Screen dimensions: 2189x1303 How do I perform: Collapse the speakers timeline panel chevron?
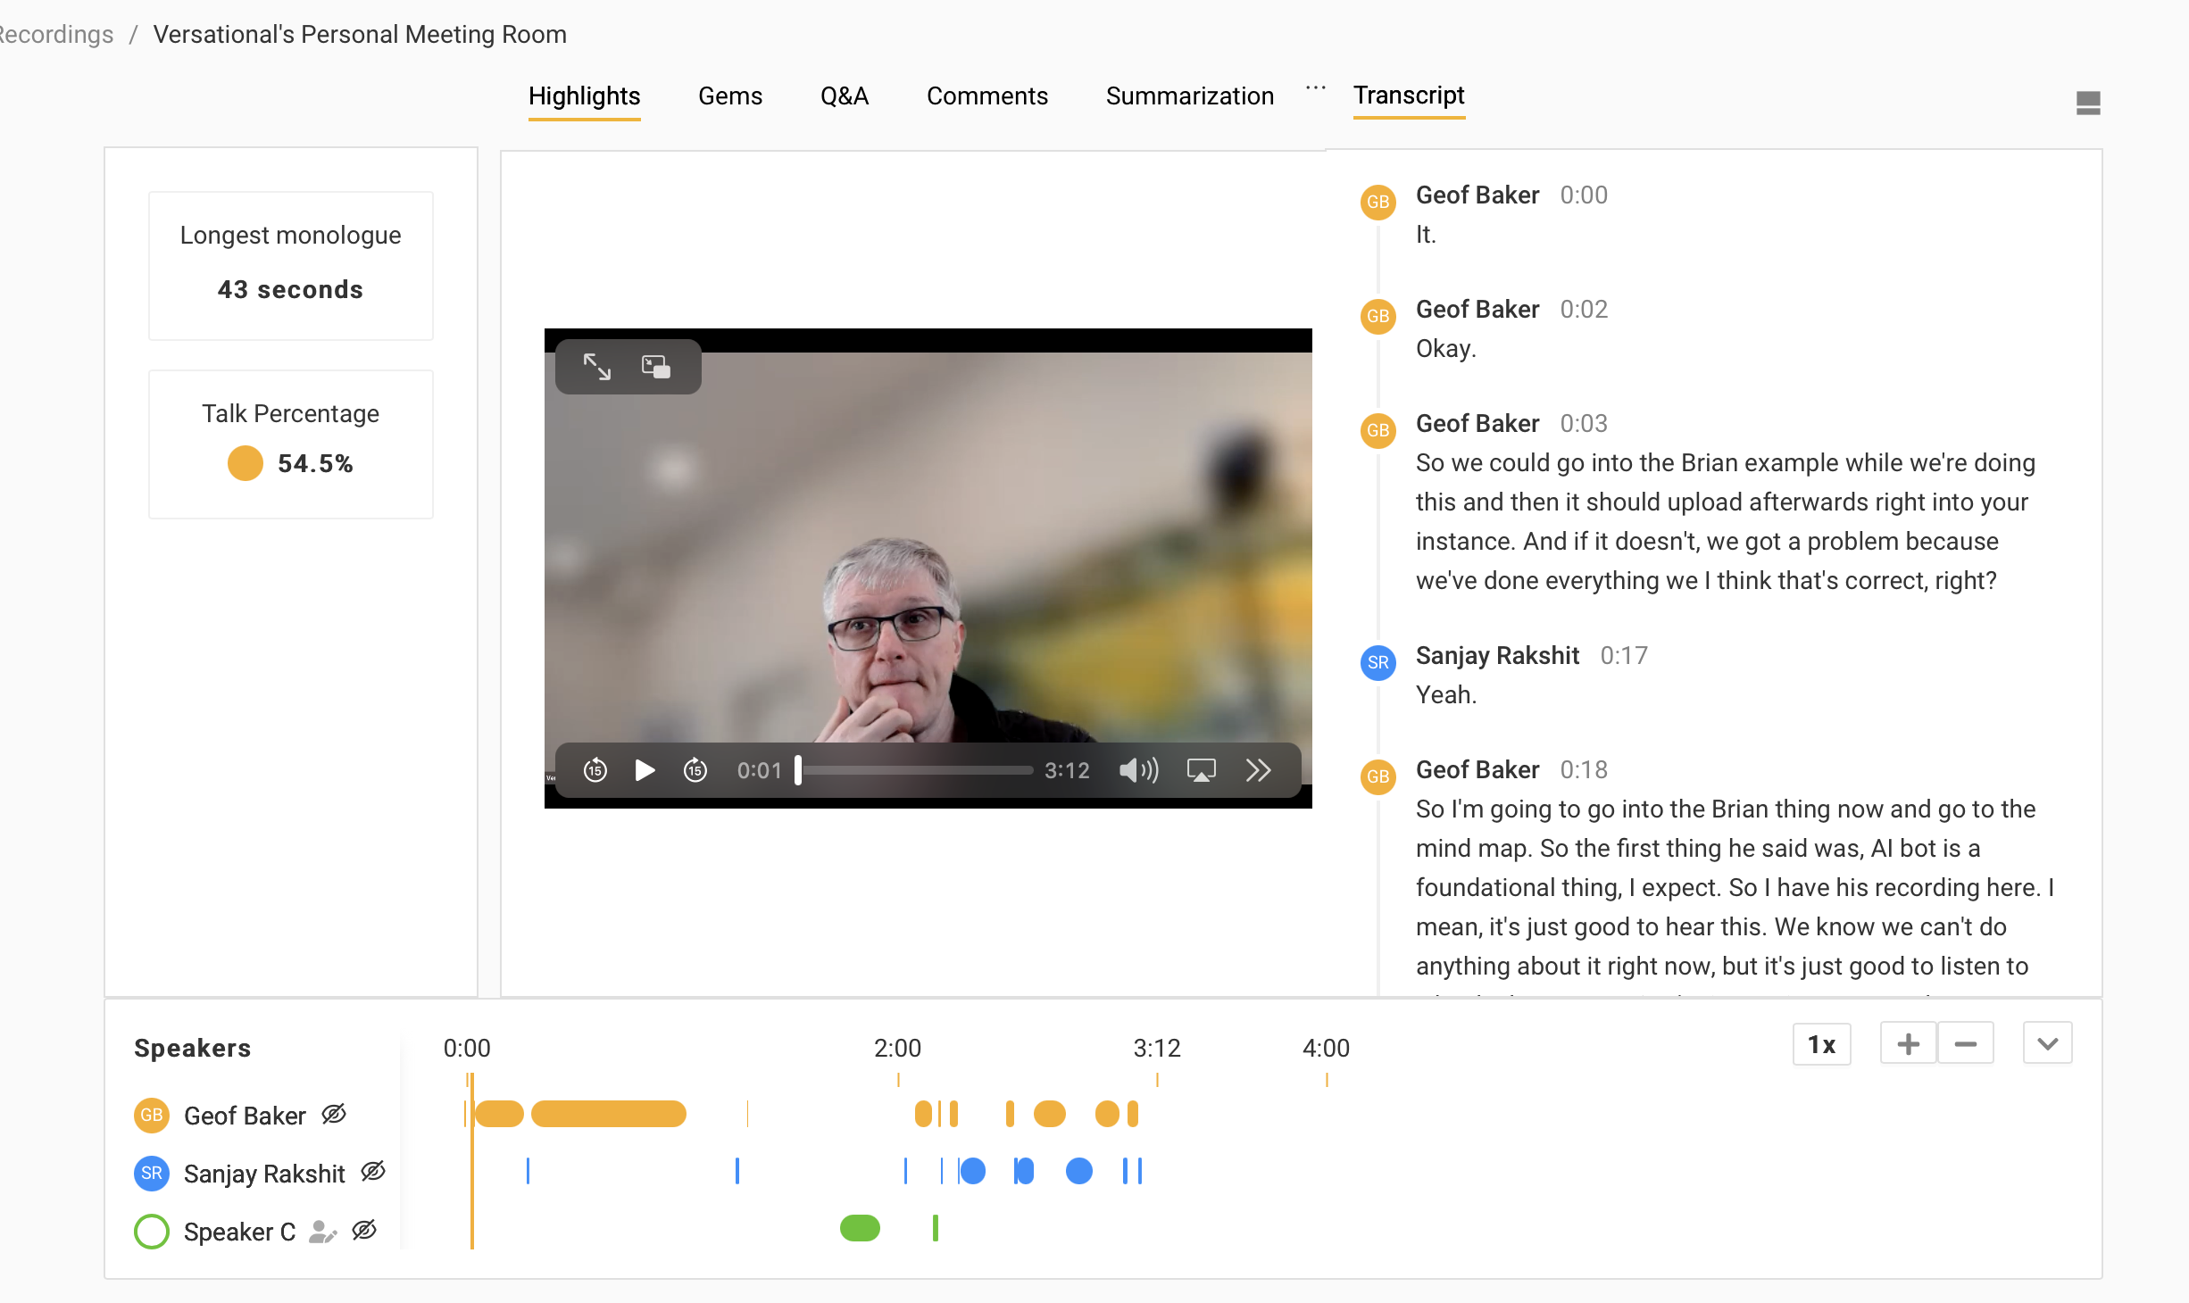2047,1044
